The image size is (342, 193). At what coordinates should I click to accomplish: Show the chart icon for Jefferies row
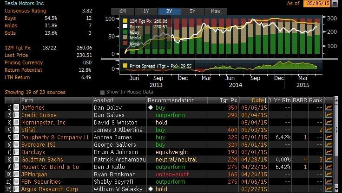328,107
